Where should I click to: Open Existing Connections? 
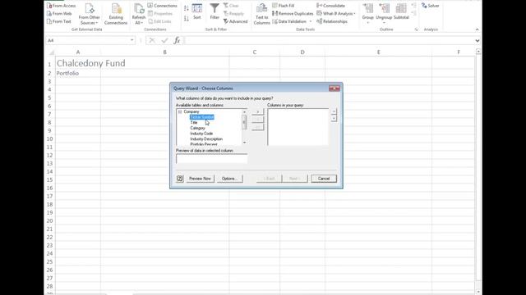click(116, 14)
